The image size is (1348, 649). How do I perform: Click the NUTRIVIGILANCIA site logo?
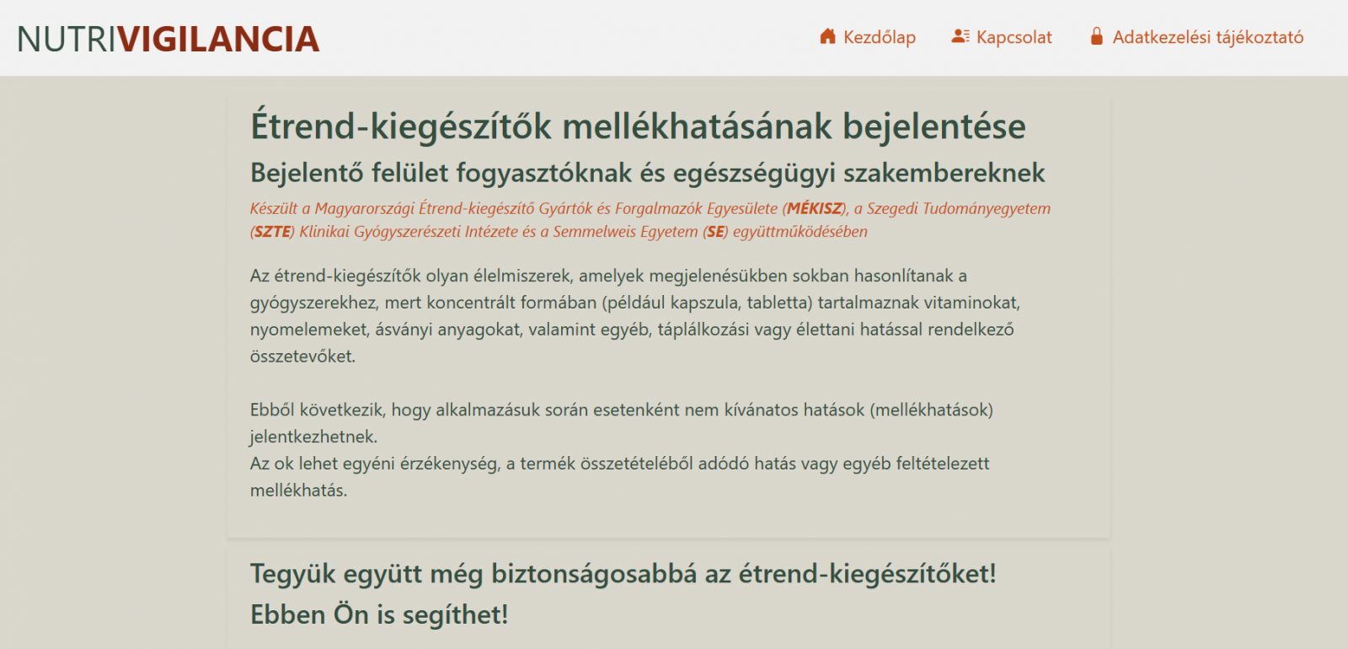point(168,39)
